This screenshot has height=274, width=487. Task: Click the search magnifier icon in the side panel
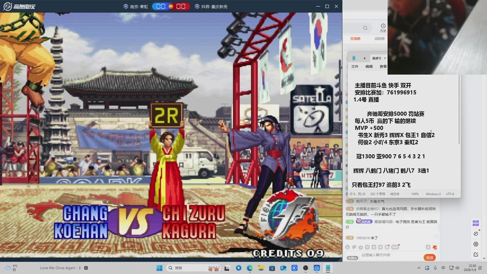[x=365, y=28]
